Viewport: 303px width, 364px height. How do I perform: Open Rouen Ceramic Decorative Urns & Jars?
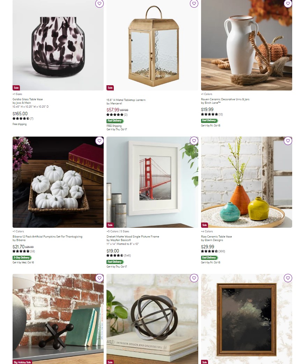(x=225, y=99)
